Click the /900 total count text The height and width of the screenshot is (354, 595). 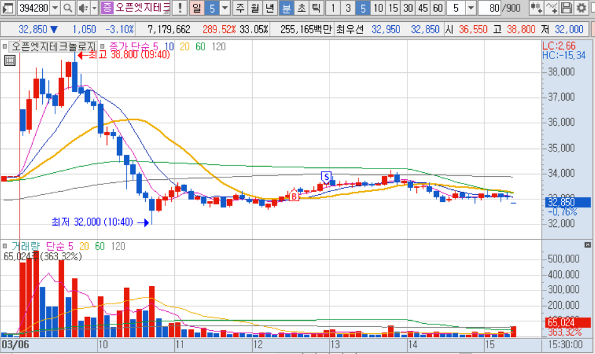tap(511, 8)
